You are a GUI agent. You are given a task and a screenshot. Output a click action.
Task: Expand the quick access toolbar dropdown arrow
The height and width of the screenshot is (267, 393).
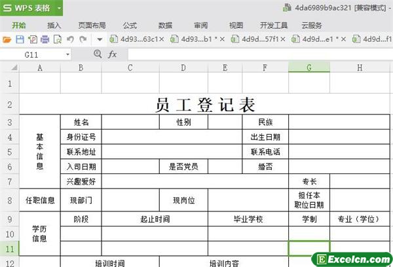click(x=100, y=39)
